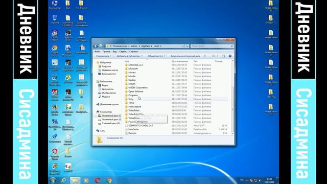Select the GDIPFONTCACHEV1.DAT file
The height and width of the screenshot is (184, 327).
(x=141, y=126)
